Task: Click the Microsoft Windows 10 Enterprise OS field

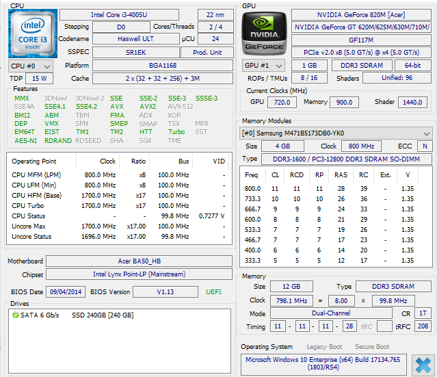Action: point(323,363)
